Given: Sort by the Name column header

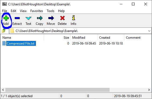Looking at the screenshot, I should pos(22,38).
